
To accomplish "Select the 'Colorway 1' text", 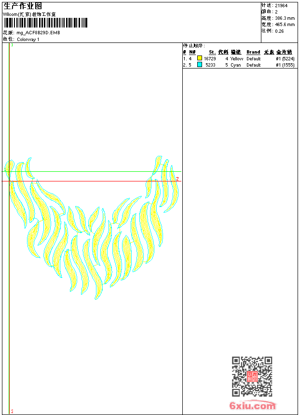I will point(28,40).
